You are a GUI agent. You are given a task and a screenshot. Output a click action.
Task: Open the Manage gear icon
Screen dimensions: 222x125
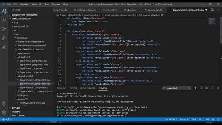pyautogui.click(x=4, y=112)
